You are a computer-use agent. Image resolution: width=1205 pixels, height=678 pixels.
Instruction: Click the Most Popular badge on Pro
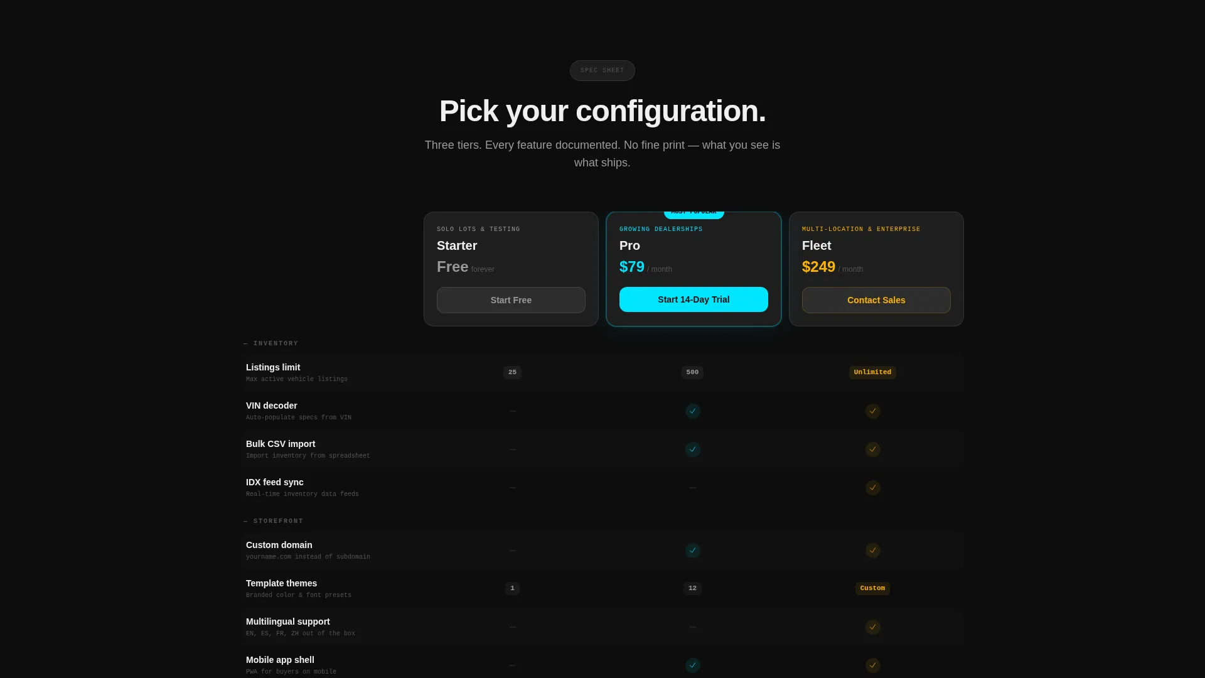click(694, 213)
